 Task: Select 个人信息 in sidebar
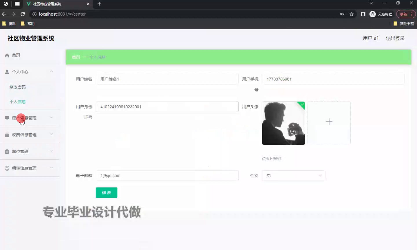(x=17, y=102)
